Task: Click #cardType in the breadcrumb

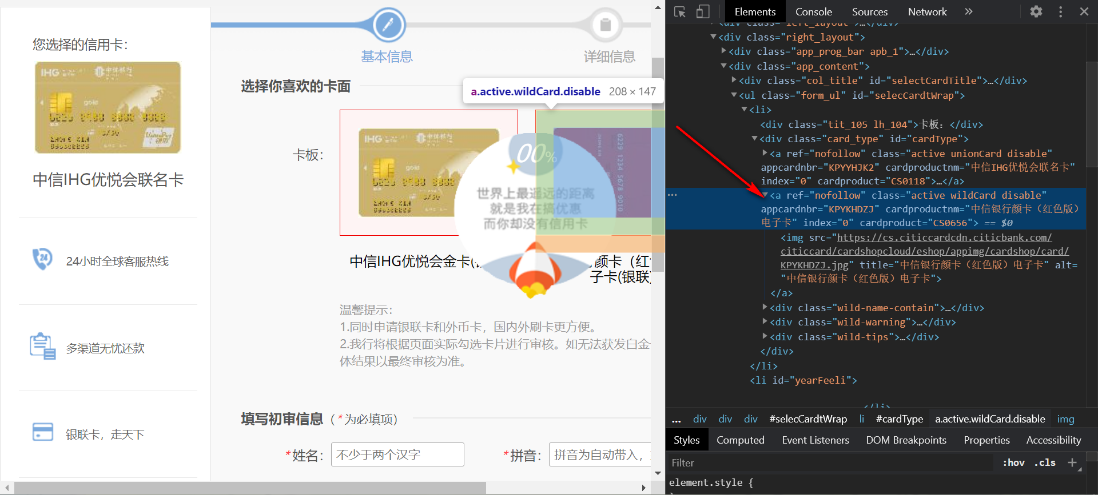Action: [x=900, y=419]
